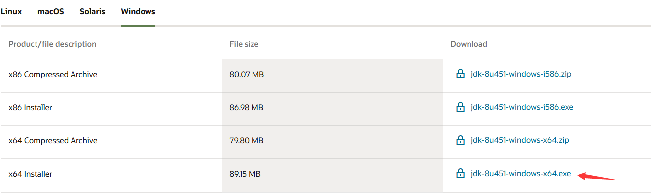Screen dimensions: 651x193
Task: Click the 89.15 MB file size cell
Action: pyautogui.click(x=245, y=174)
